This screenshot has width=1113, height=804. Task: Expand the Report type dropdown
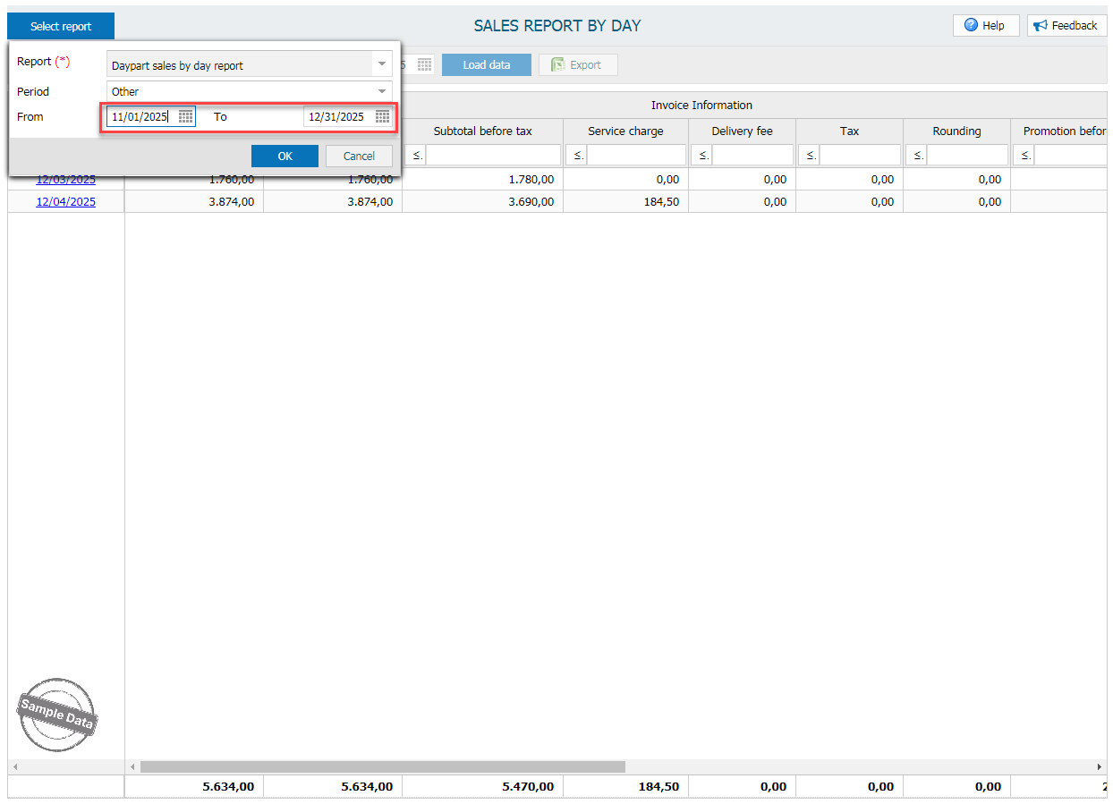[x=382, y=64]
